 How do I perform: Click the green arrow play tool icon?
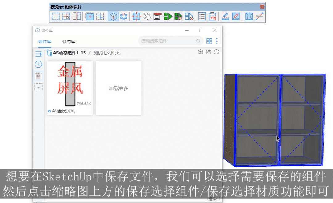pyautogui.click(x=168, y=16)
